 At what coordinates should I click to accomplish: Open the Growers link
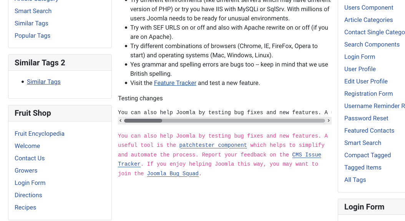click(x=26, y=171)
